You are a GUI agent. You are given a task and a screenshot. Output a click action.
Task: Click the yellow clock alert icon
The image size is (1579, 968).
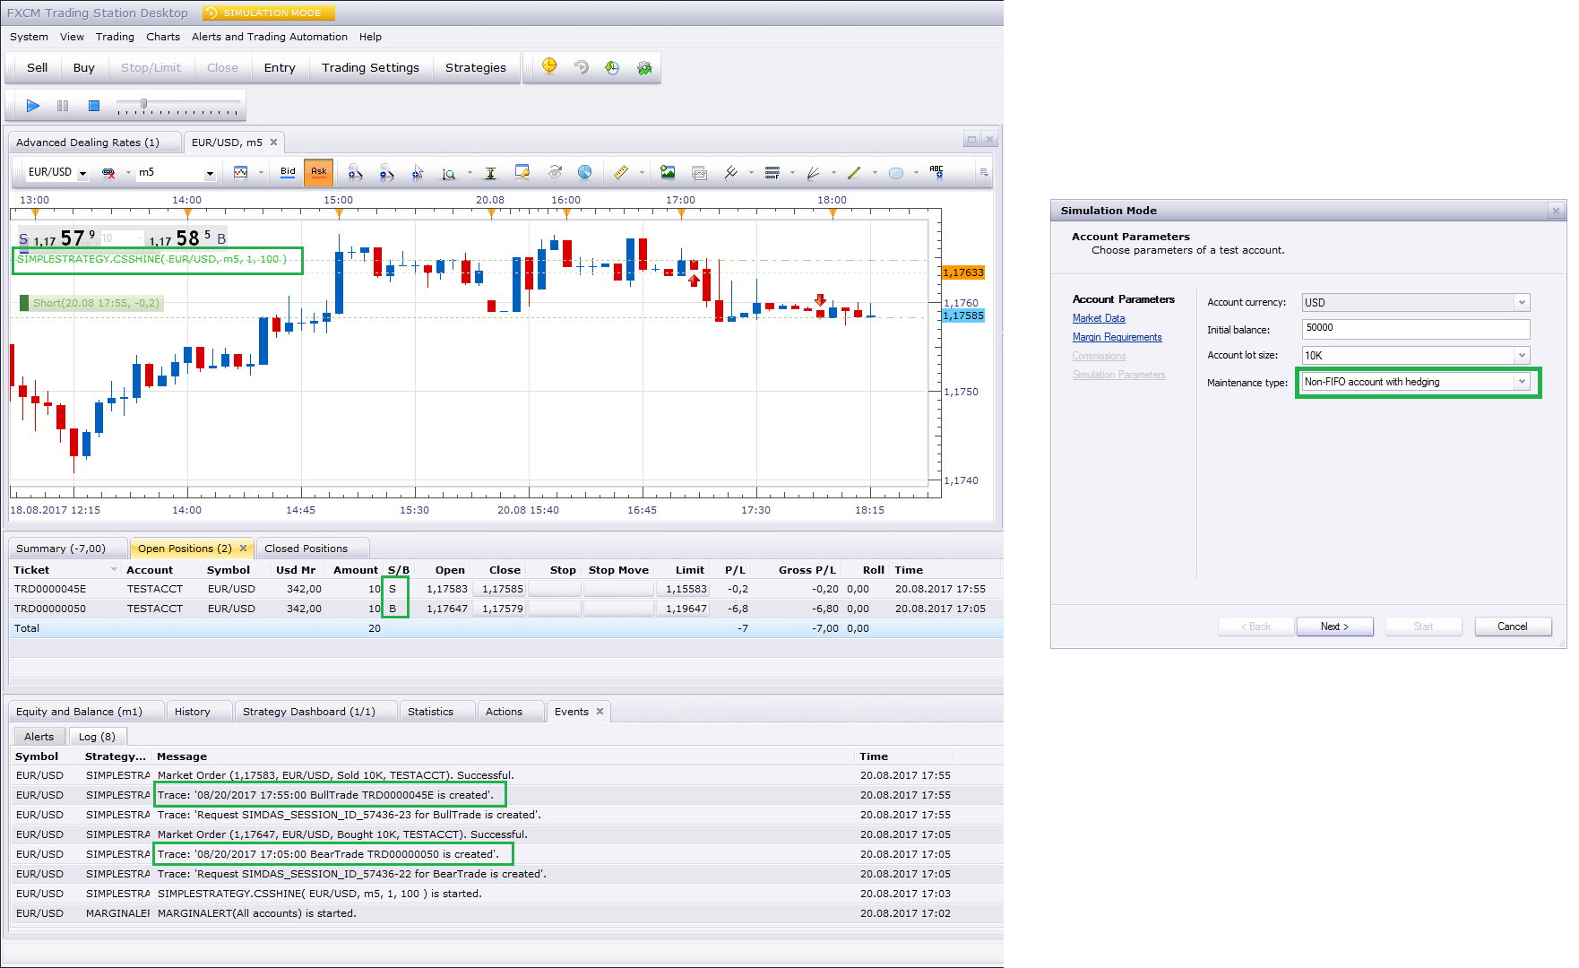549,67
